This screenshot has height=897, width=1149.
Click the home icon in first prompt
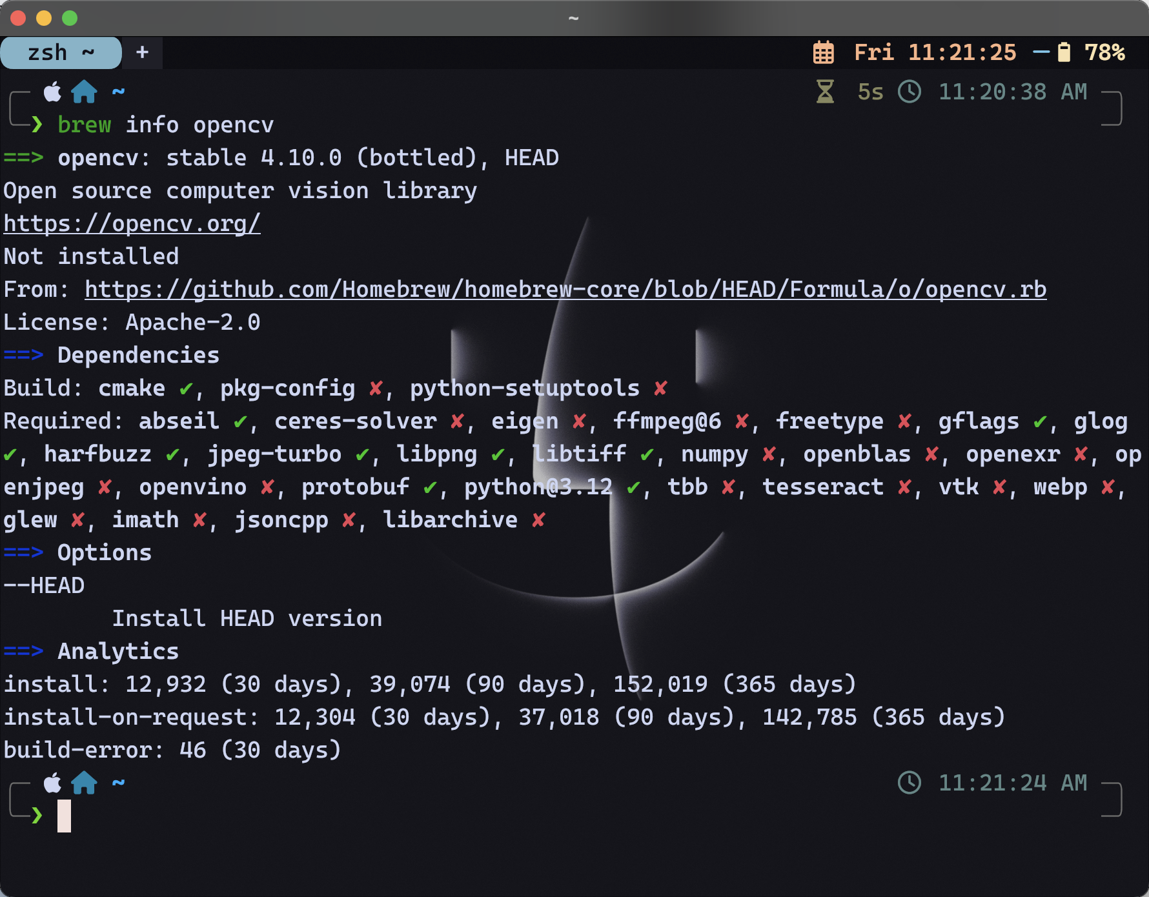point(84,92)
